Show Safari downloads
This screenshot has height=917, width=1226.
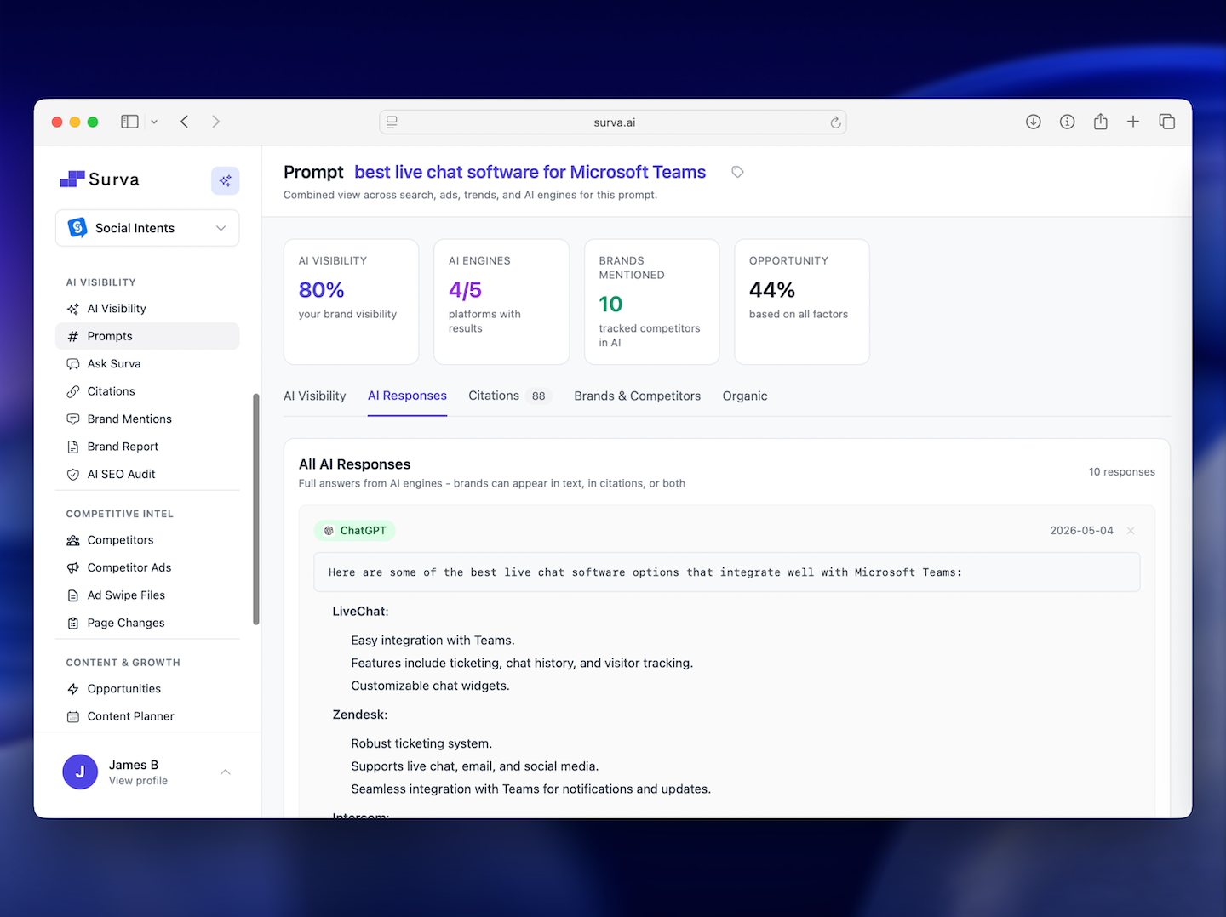click(x=1034, y=122)
